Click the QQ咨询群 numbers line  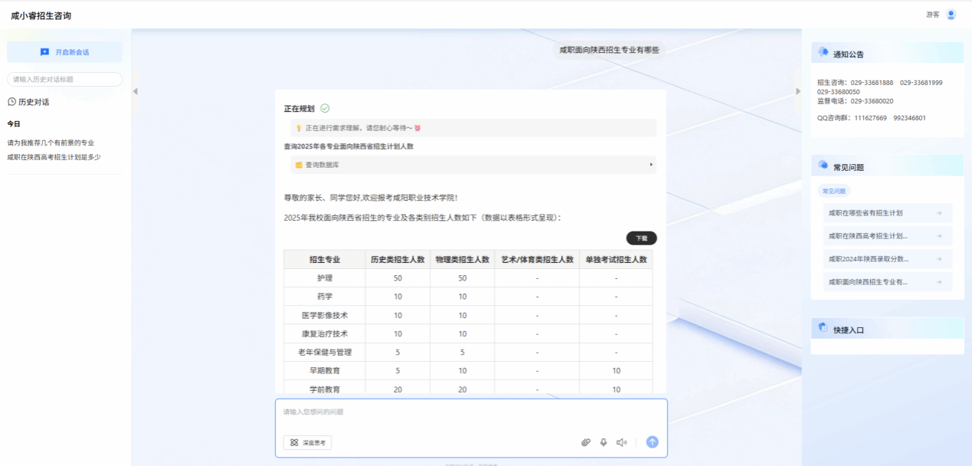tap(872, 118)
